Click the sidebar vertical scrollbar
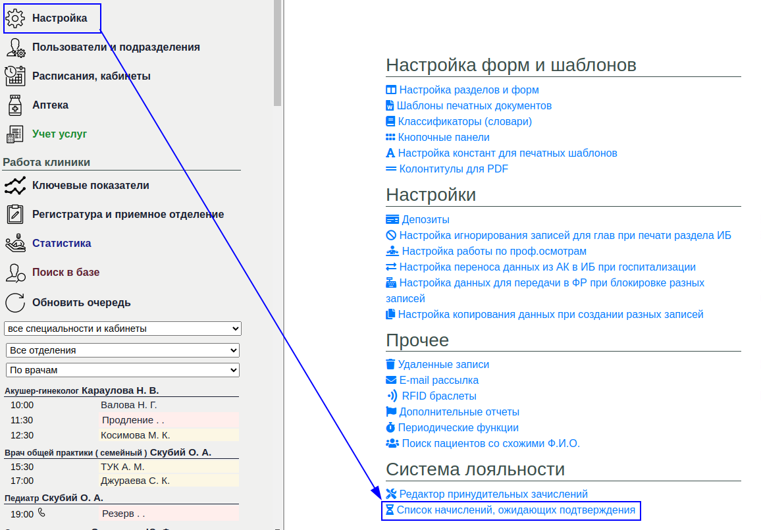This screenshot has height=530, width=761. coord(278,53)
